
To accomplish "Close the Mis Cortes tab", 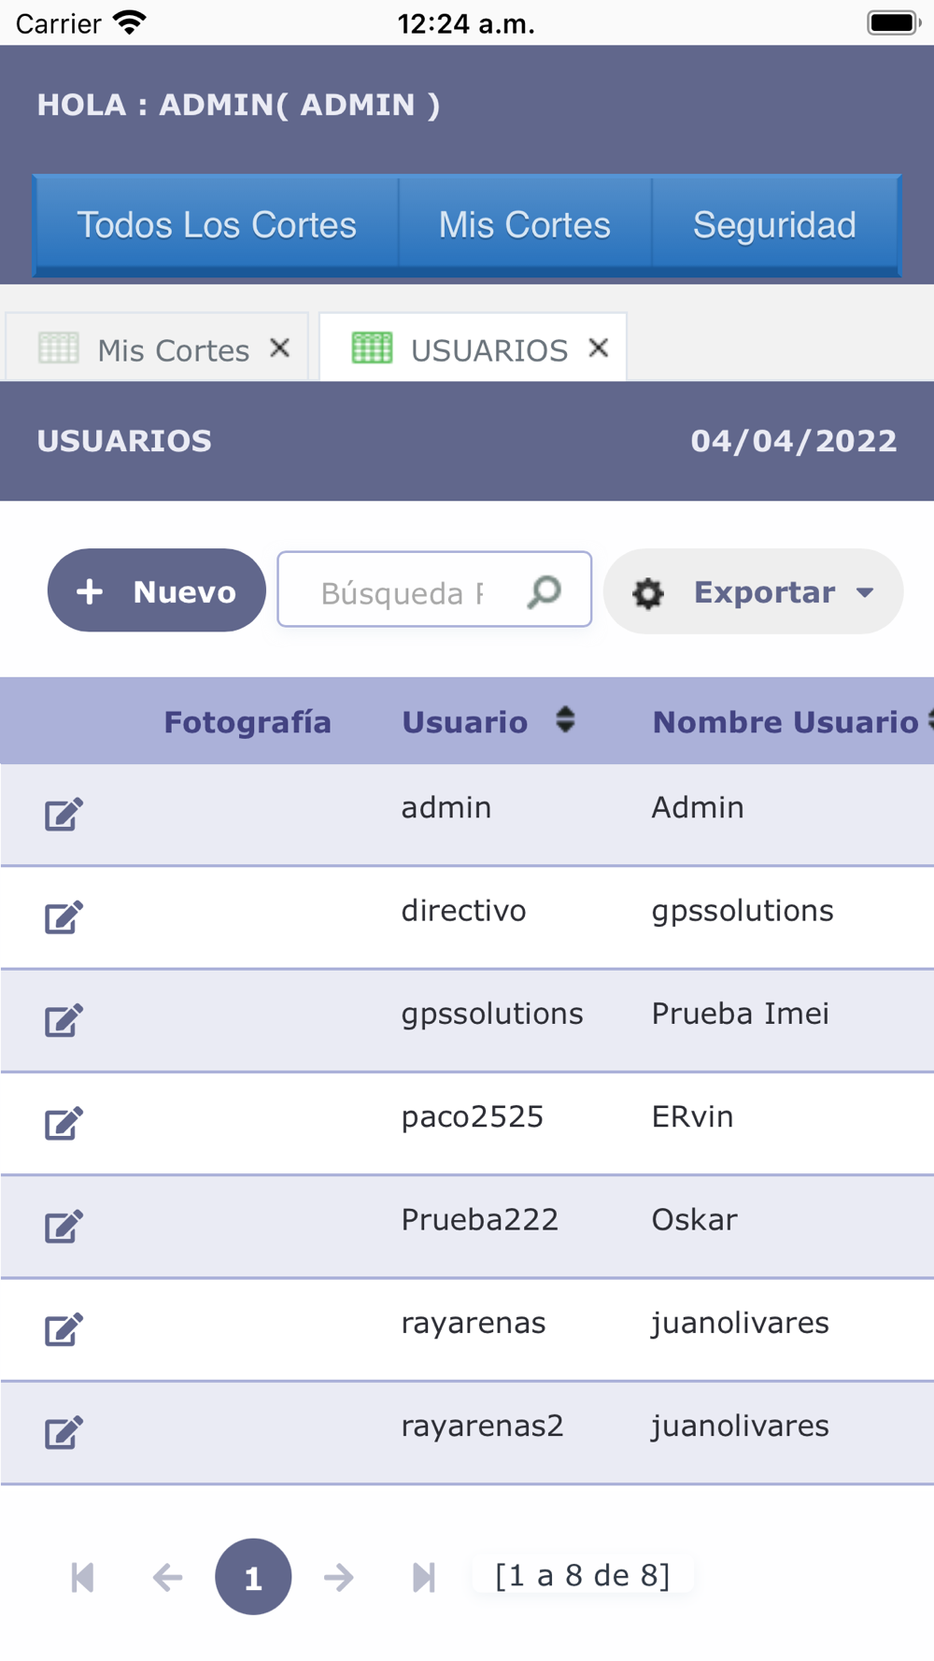I will [279, 348].
